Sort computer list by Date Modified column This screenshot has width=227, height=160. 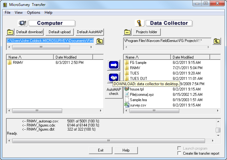[73, 57]
